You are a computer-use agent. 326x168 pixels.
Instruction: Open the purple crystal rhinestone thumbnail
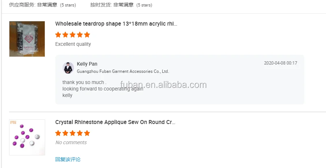coord(27,137)
